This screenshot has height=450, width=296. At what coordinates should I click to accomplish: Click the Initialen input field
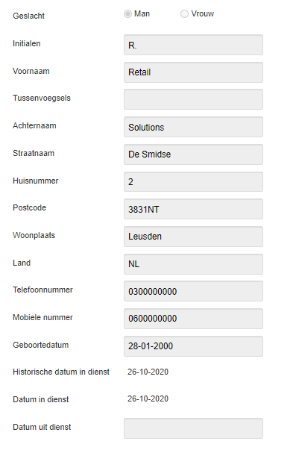pos(193,45)
